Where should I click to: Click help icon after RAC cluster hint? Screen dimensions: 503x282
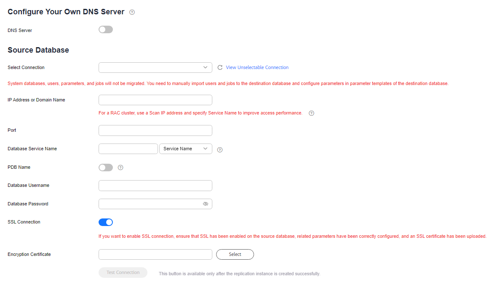[311, 113]
